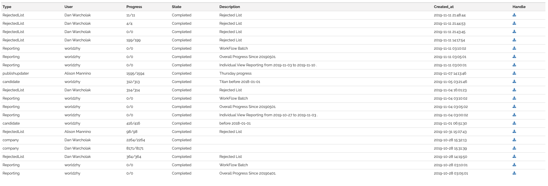Download the company 2264/2264 export
548x186 pixels.
tap(514, 140)
